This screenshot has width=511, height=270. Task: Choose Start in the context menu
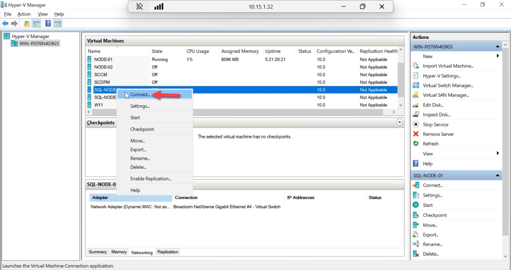point(155,117)
